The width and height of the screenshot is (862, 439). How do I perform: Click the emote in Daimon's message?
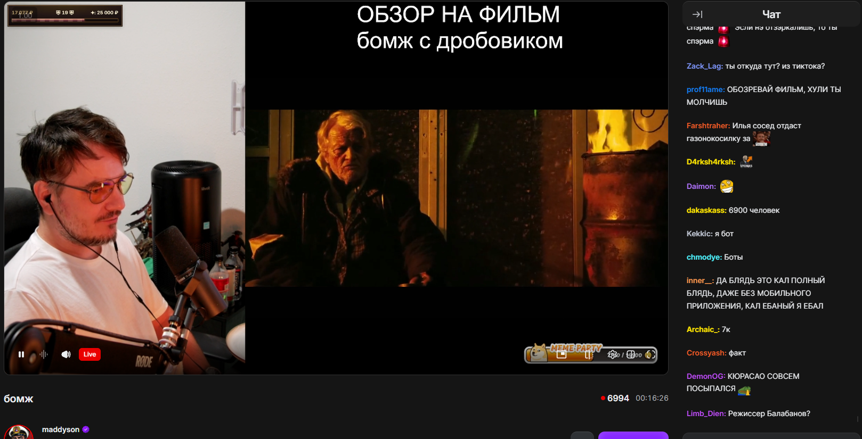tap(727, 186)
